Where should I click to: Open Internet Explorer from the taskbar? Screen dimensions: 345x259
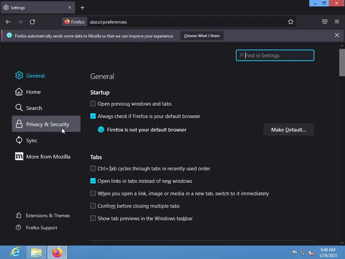[15, 252]
